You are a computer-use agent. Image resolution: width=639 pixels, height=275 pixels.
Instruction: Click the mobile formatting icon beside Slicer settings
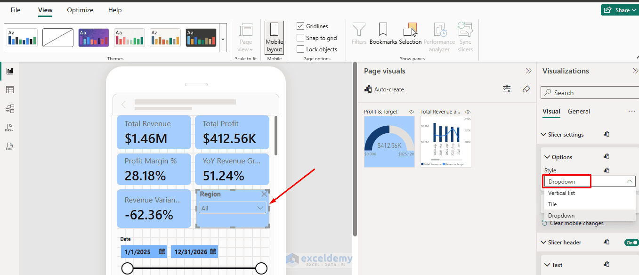coord(607,134)
